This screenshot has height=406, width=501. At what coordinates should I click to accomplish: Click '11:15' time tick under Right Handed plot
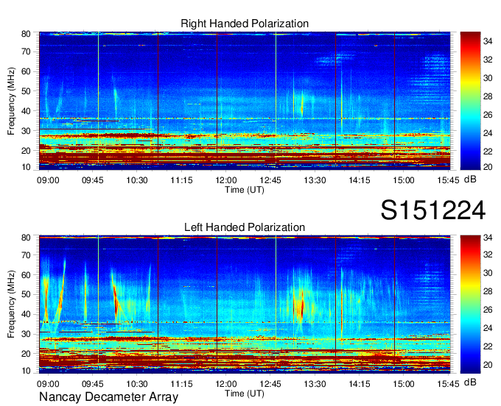point(181,180)
